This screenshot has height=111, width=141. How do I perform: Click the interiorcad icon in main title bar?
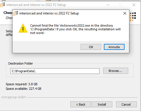(3, 5)
